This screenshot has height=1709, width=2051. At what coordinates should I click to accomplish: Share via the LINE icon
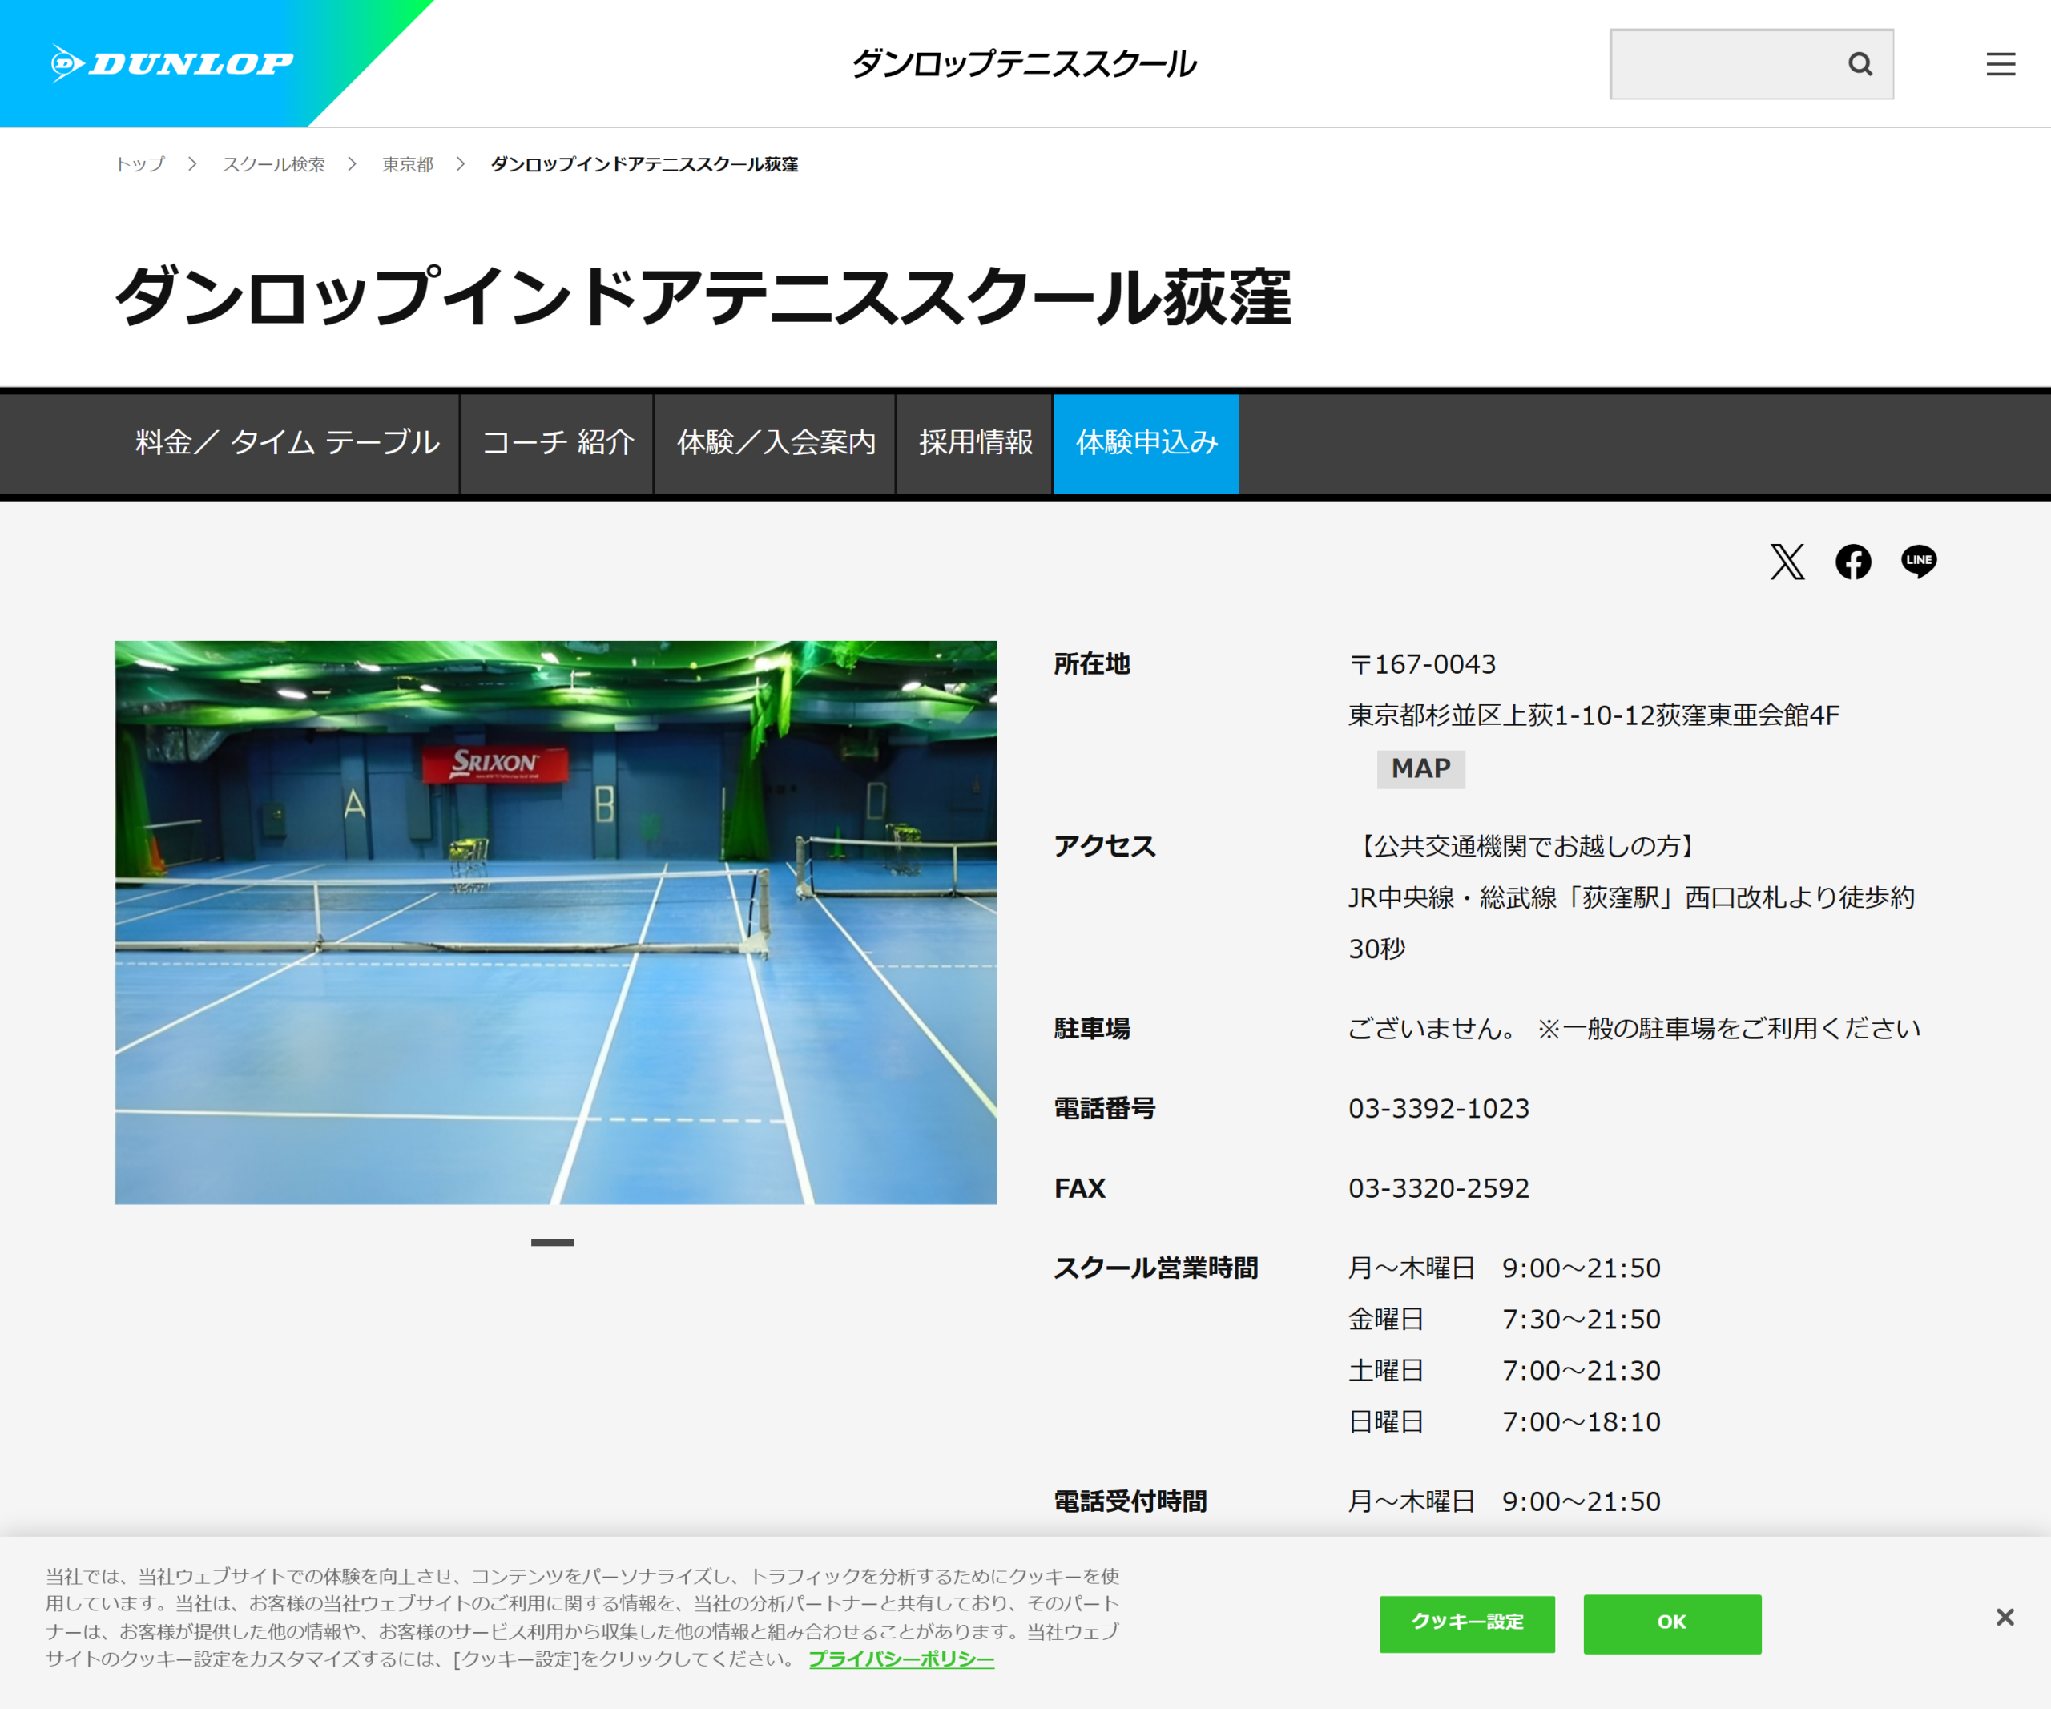pyautogui.click(x=1918, y=562)
